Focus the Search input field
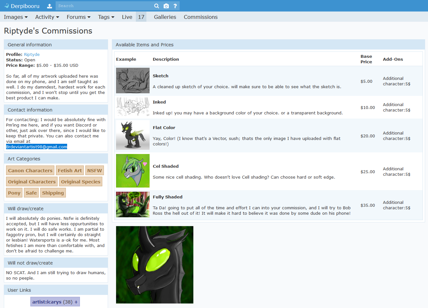 pos(104,6)
